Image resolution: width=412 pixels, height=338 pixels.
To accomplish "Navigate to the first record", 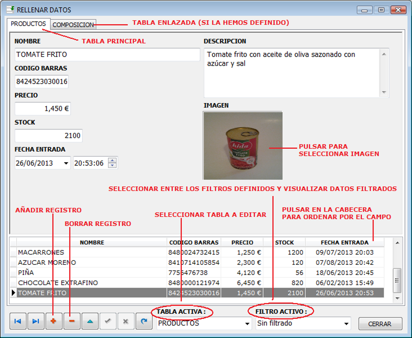I will tap(18, 321).
